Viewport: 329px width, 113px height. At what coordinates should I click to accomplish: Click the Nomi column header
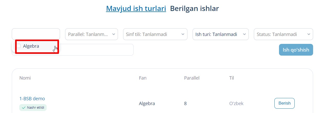25,78
